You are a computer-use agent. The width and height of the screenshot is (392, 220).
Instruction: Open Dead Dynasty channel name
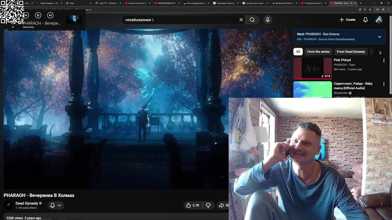[x=27, y=203]
